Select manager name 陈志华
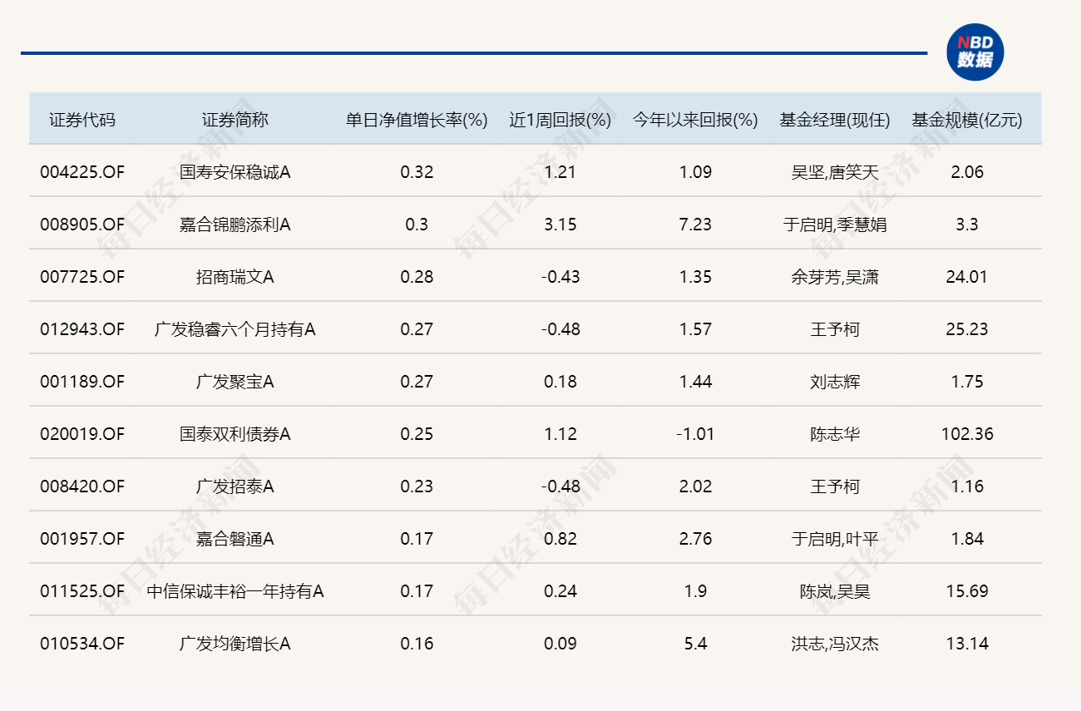This screenshot has height=711, width=1081. point(834,434)
